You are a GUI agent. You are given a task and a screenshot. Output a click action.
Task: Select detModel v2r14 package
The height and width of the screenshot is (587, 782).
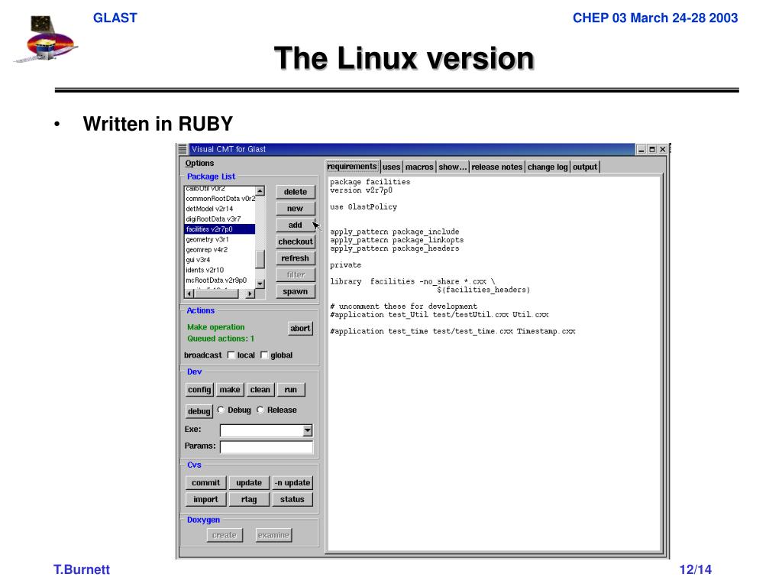[x=220, y=209]
